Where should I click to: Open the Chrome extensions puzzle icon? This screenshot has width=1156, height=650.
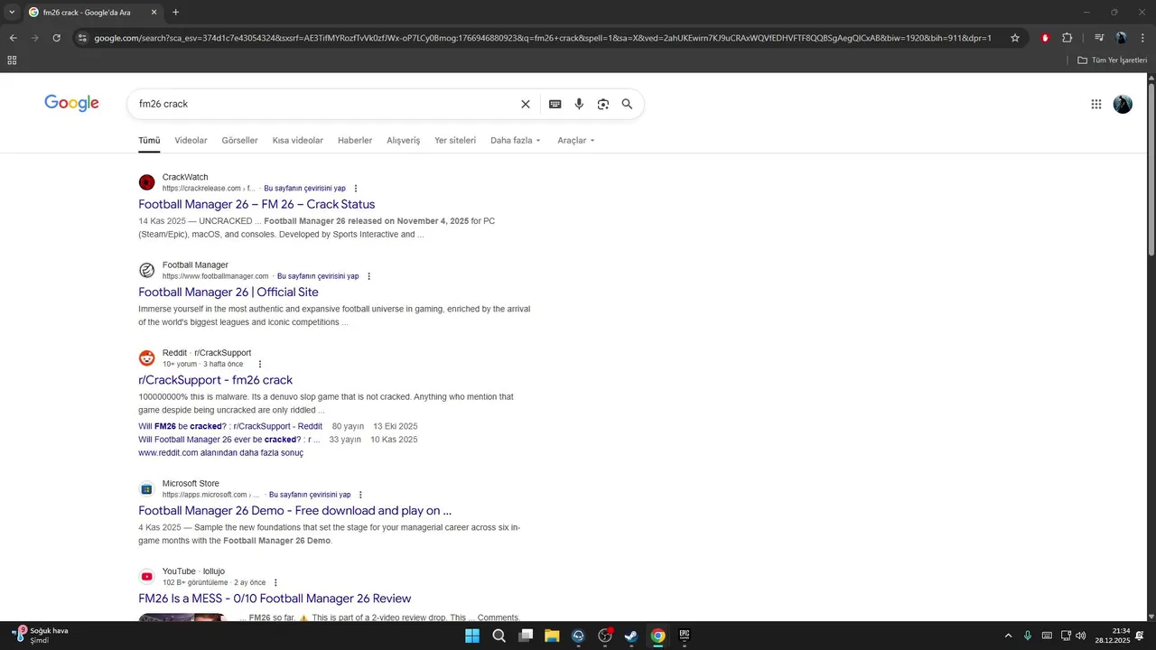point(1067,38)
